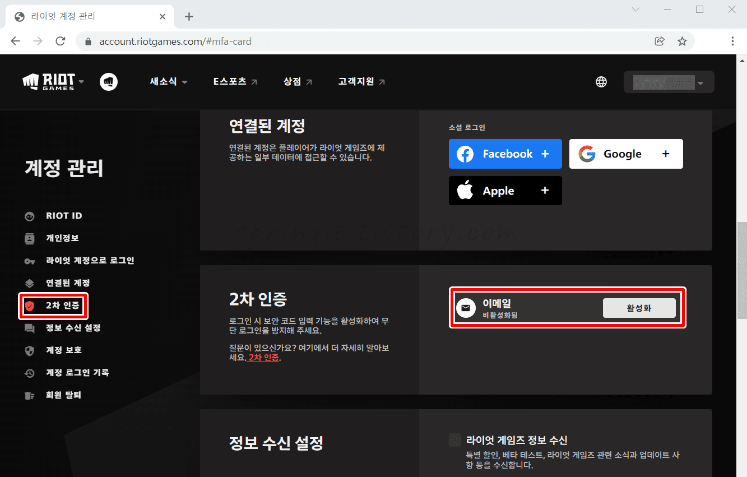Click the 계정 관리 heading
Screen dimensions: 747x477
(64, 168)
